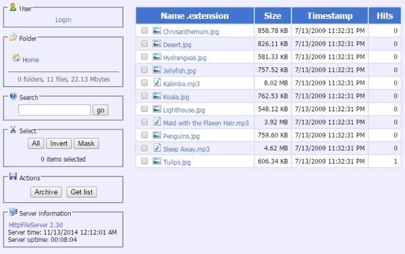Viewport: 405px width, 254px height.
Task: Tick the checkbox for Desert.jpg
Action: pyautogui.click(x=144, y=43)
